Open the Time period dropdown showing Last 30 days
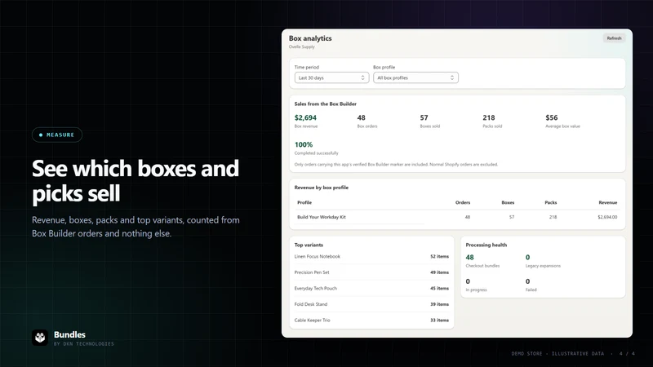The image size is (653, 367). click(331, 77)
